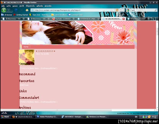Switch to Adobe Photoshop CS taskbar button

coord(47,117)
